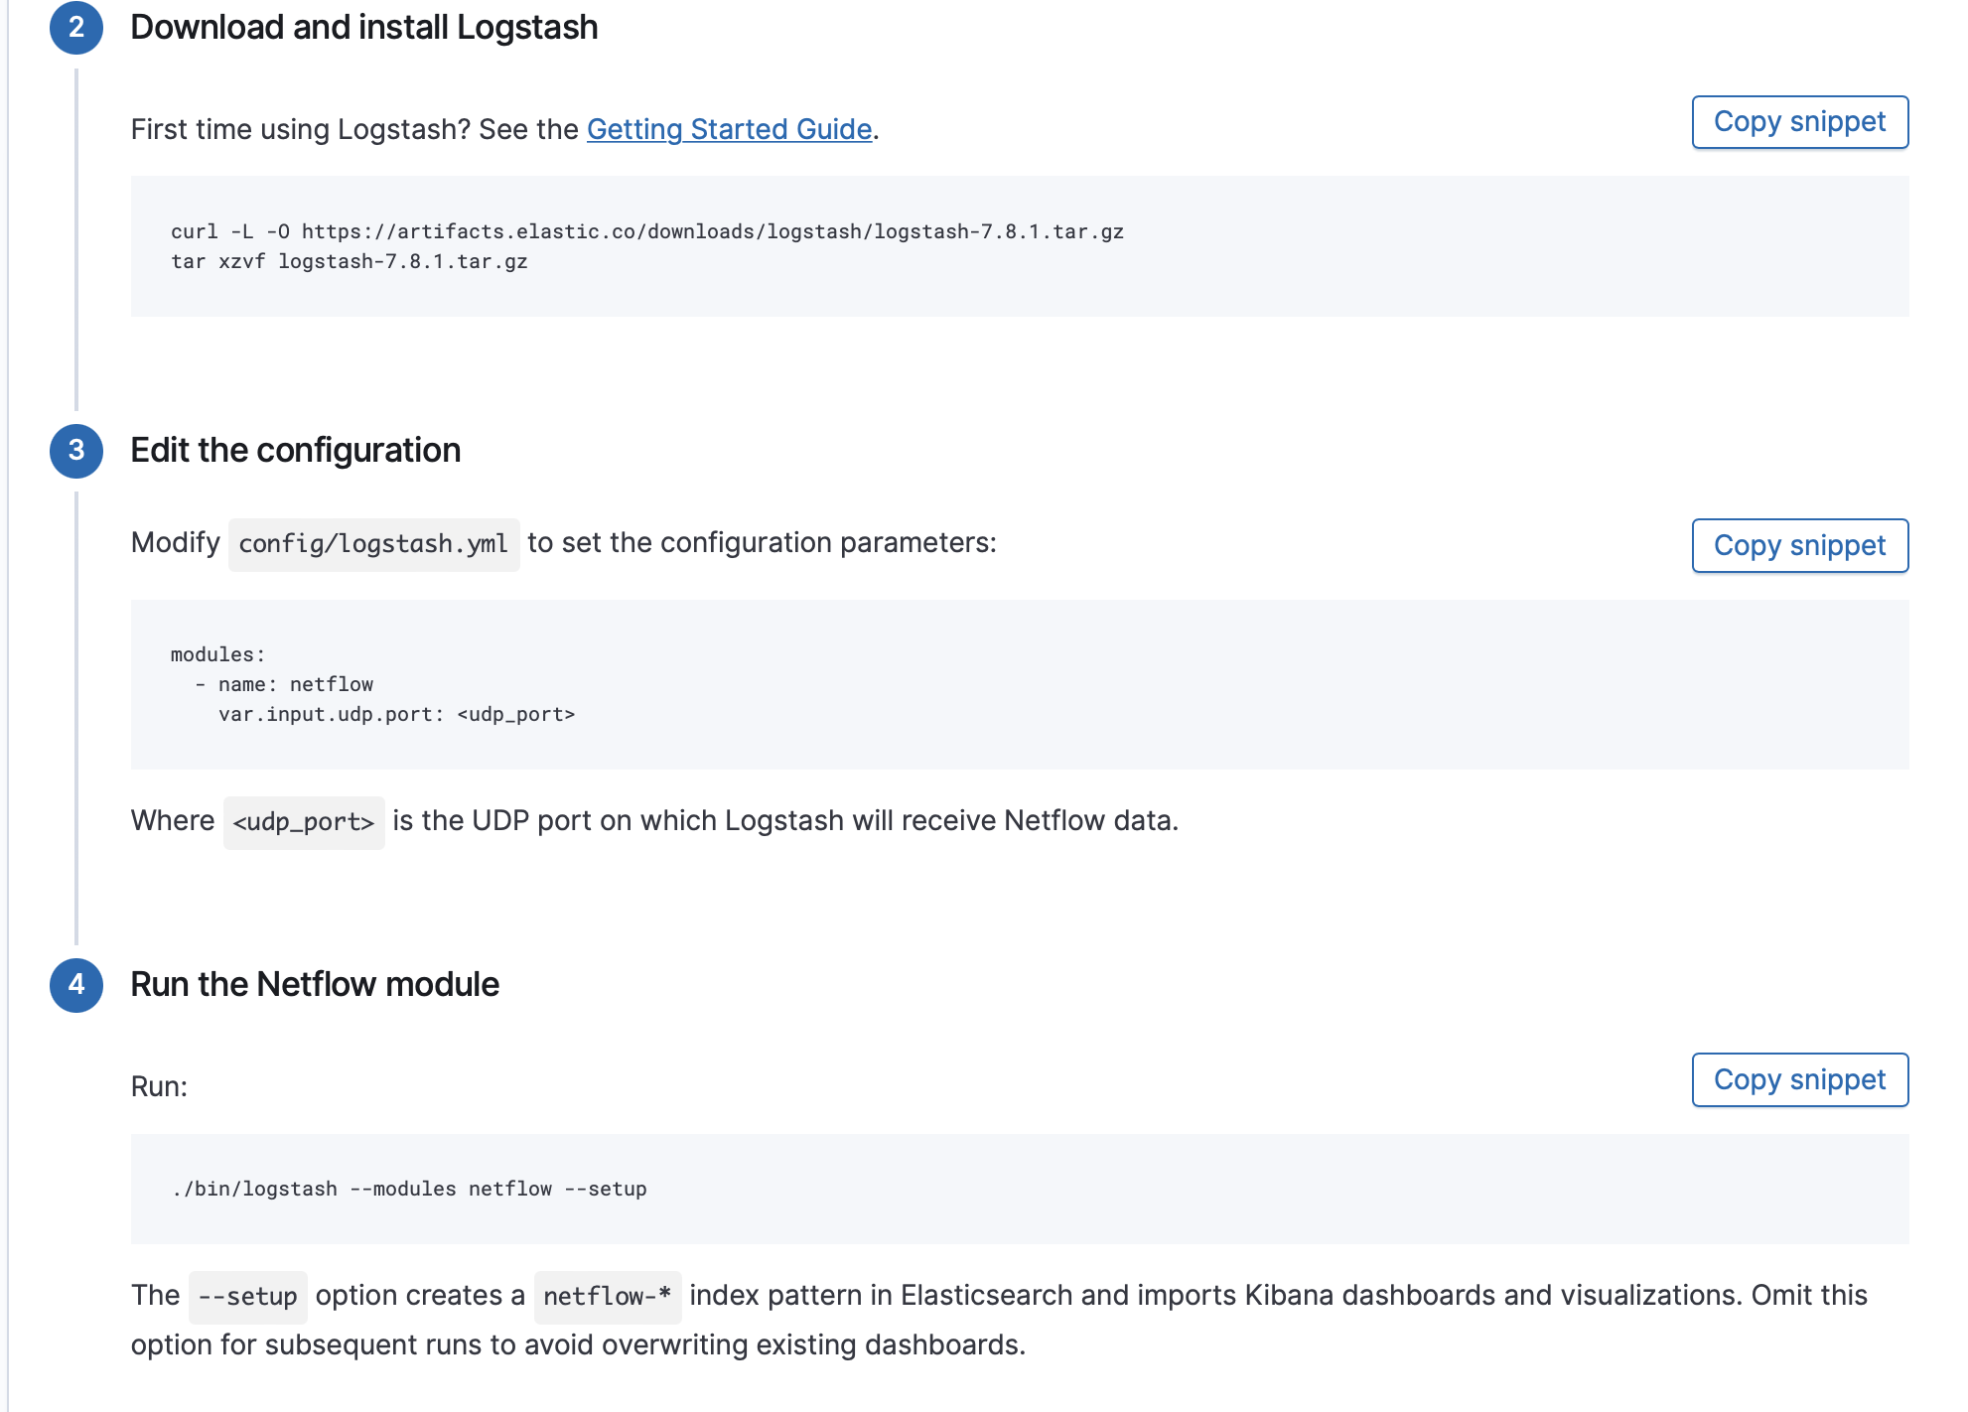Click the step 2 number badge
1968x1412 pixels.
click(76, 28)
